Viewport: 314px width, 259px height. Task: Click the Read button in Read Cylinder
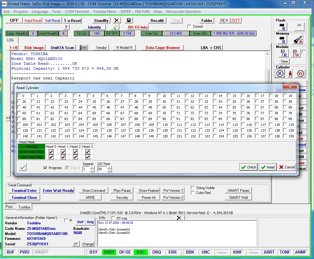(268, 167)
